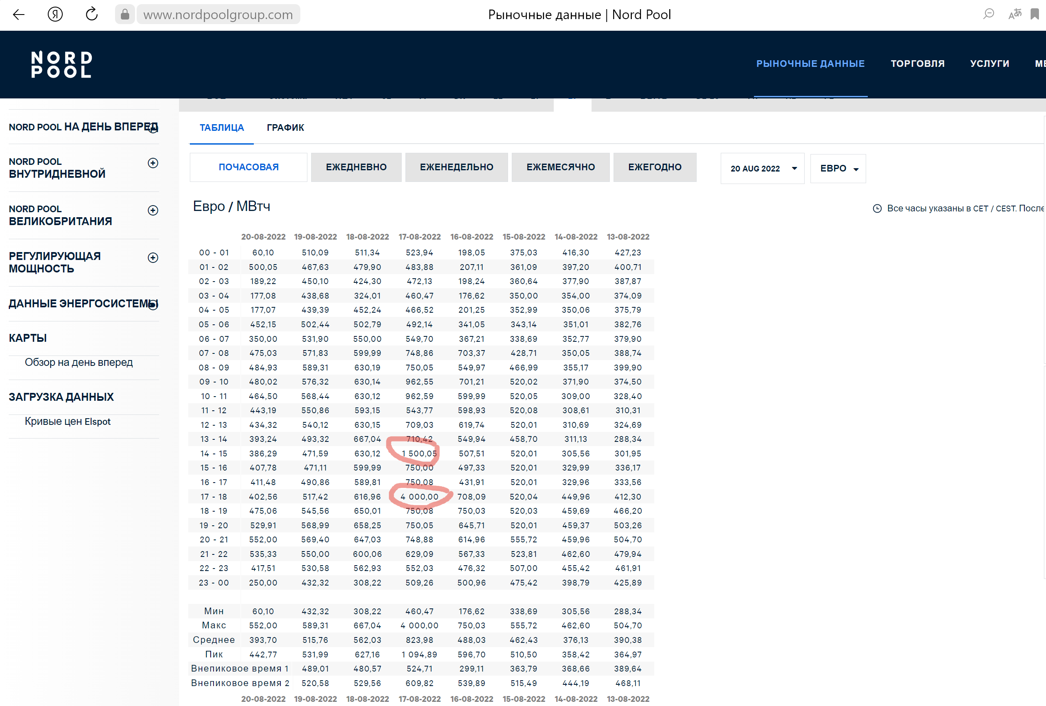Click the address bar URL field
The height and width of the screenshot is (706, 1046).
218,15
